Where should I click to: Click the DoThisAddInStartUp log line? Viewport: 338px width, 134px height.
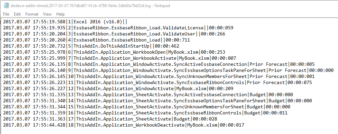tap(91, 46)
